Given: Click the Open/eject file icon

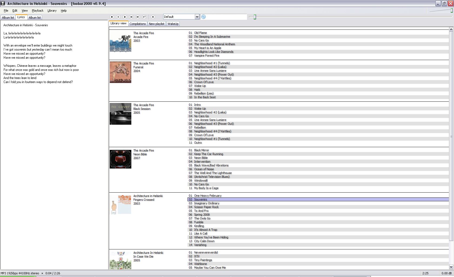Looking at the screenshot, I should 153,17.
